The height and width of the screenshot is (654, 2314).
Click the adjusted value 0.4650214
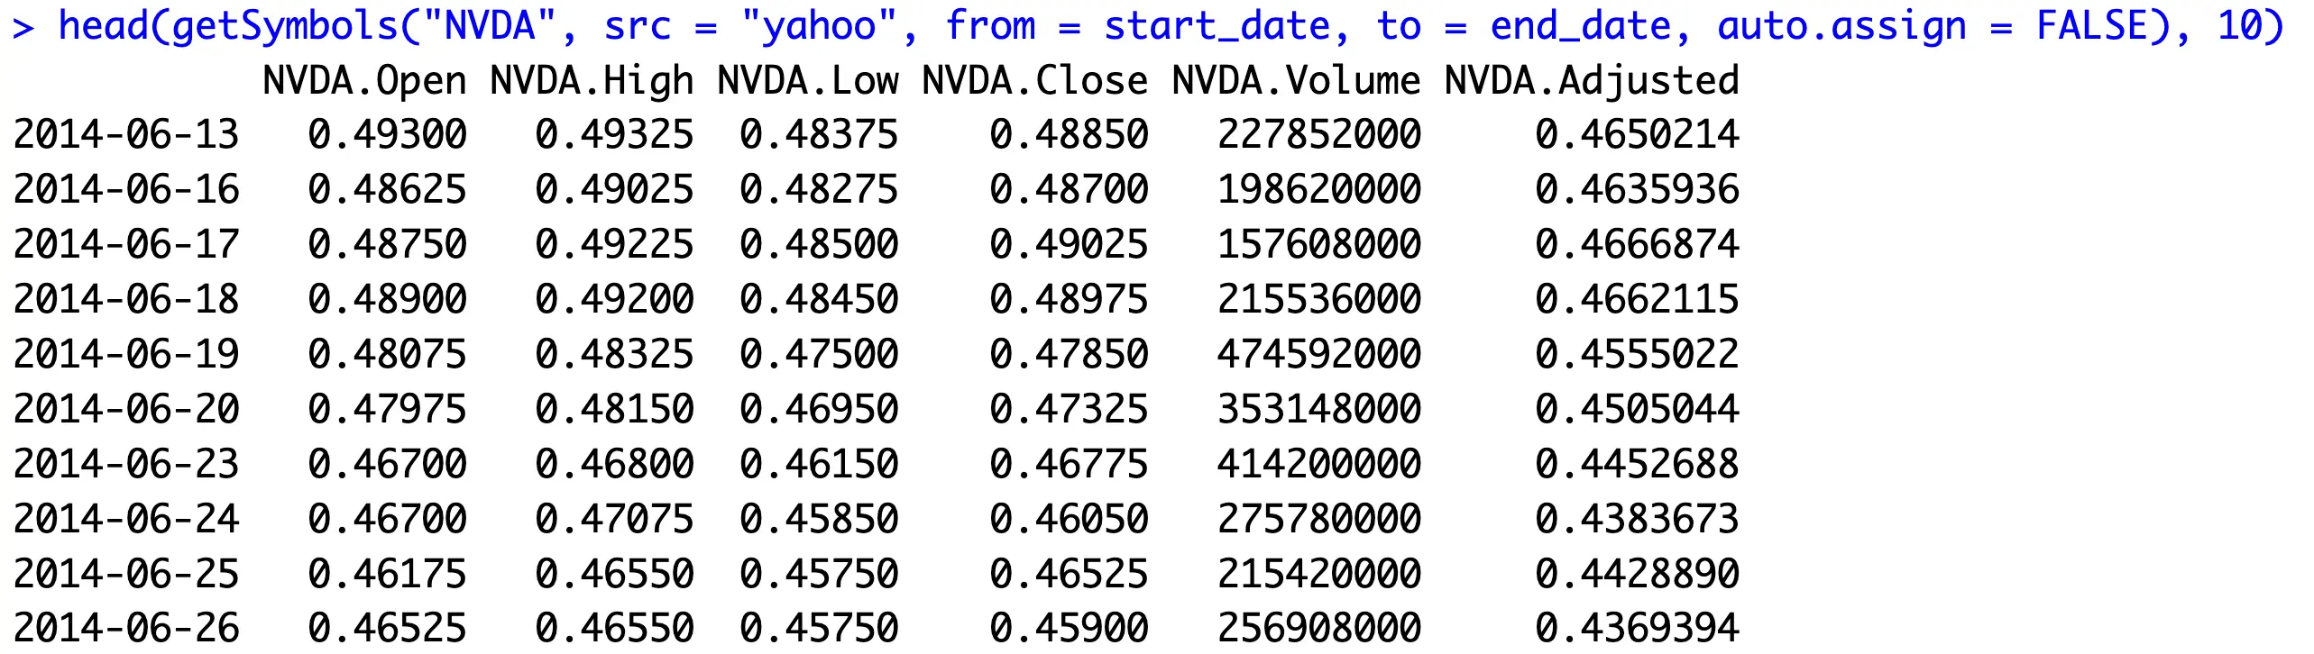pyautogui.click(x=1638, y=134)
